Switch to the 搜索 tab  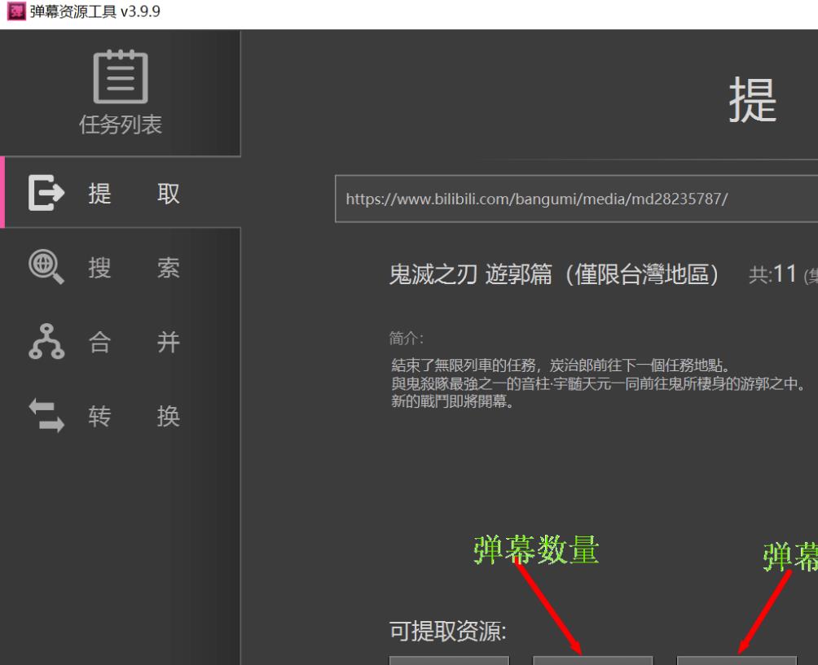pyautogui.click(x=121, y=267)
